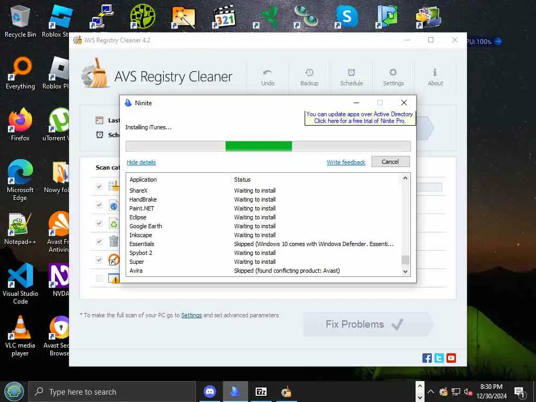Open AVS YouTube channel icon

click(x=451, y=358)
